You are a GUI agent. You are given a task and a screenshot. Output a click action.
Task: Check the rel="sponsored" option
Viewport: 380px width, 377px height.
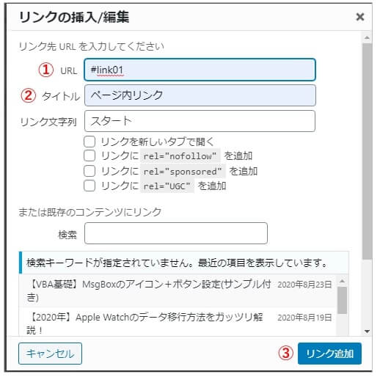tap(89, 171)
